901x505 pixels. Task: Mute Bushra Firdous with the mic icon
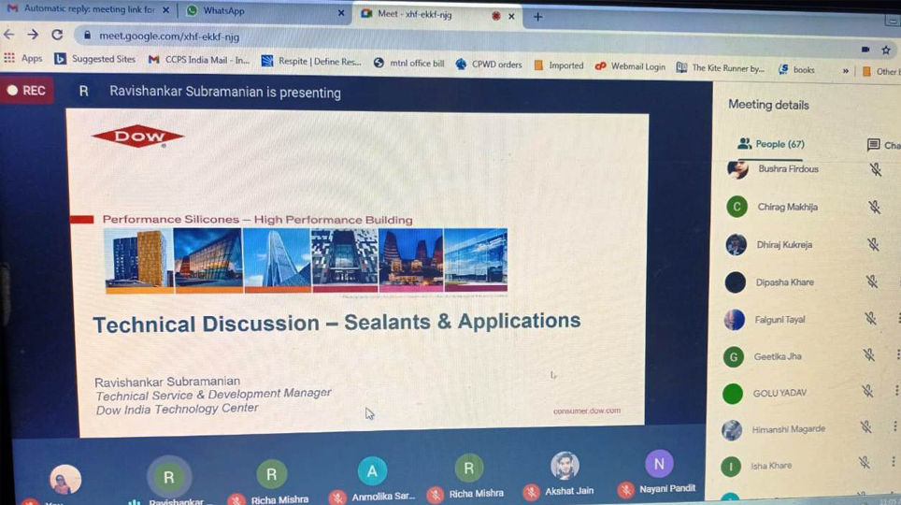(875, 169)
